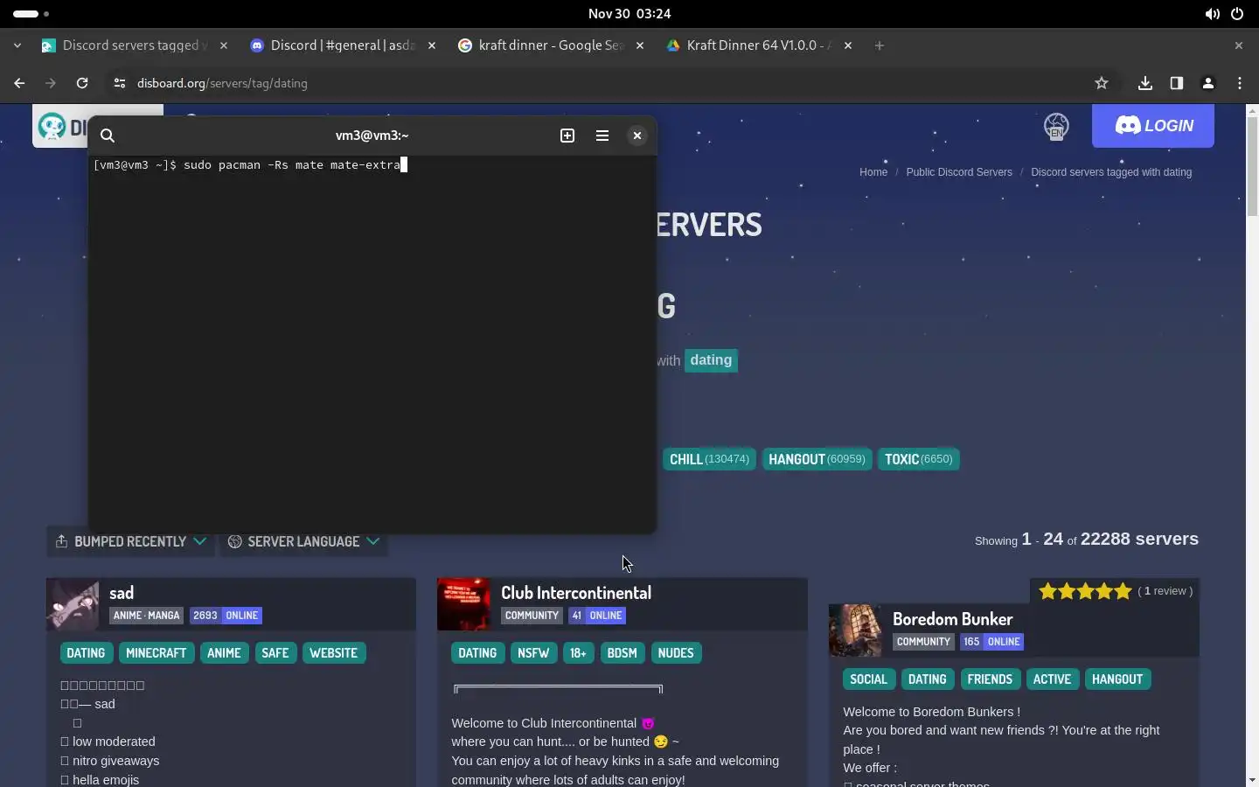Viewport: 1259px width, 787px height.
Task: Click the Disboard language globe icon
Action: pyautogui.click(x=1056, y=127)
